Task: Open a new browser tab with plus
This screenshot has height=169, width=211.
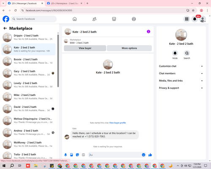Action: click(x=87, y=3)
